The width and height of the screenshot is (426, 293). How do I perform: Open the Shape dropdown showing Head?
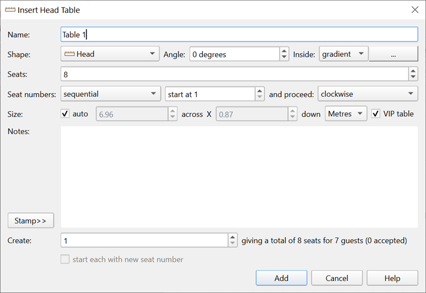coord(110,54)
